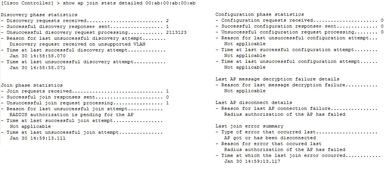Screen dimensions: 387x173
Task: Click the Join phase statistics heading
Action: point(32,85)
